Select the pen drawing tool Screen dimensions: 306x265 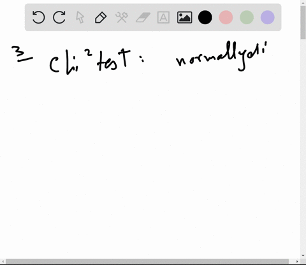click(x=101, y=17)
